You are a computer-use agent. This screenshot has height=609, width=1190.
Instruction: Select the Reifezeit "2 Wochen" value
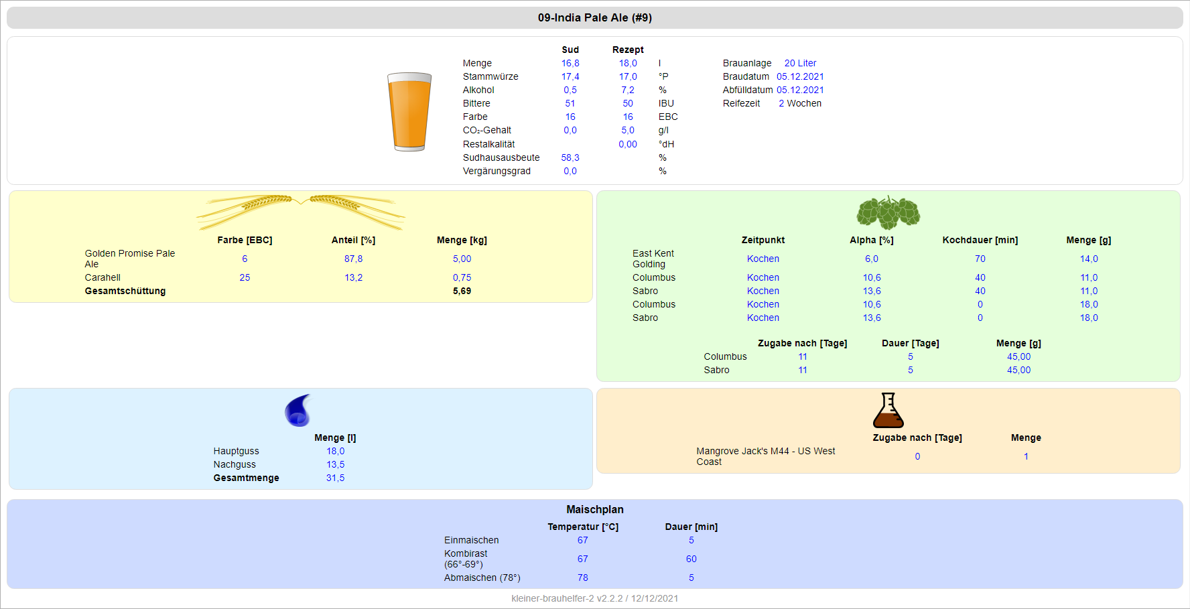[x=800, y=103]
